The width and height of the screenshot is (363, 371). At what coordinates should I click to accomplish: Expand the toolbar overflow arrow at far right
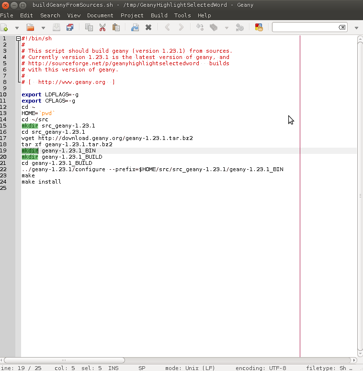(356, 28)
